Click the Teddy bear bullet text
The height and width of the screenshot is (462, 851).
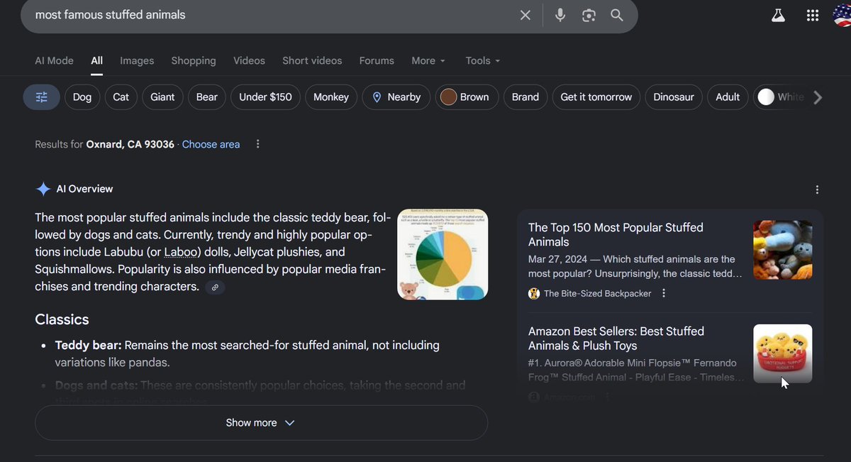point(247,353)
